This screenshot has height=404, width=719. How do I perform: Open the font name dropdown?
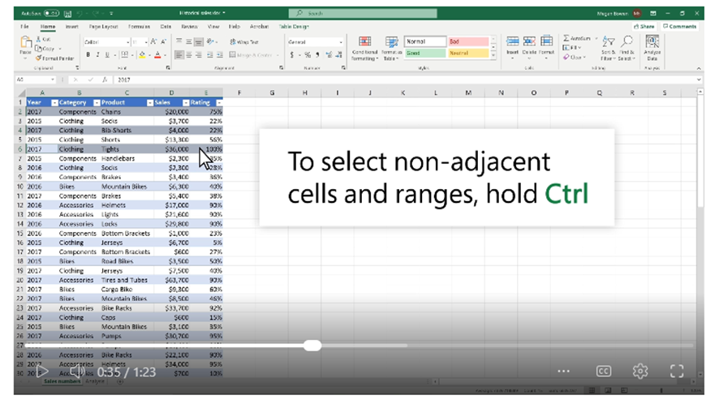point(128,42)
